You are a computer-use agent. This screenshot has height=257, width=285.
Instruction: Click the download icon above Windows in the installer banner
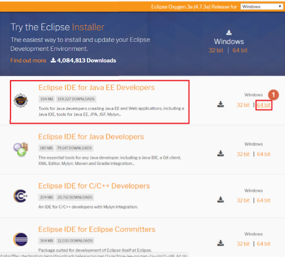(229, 33)
